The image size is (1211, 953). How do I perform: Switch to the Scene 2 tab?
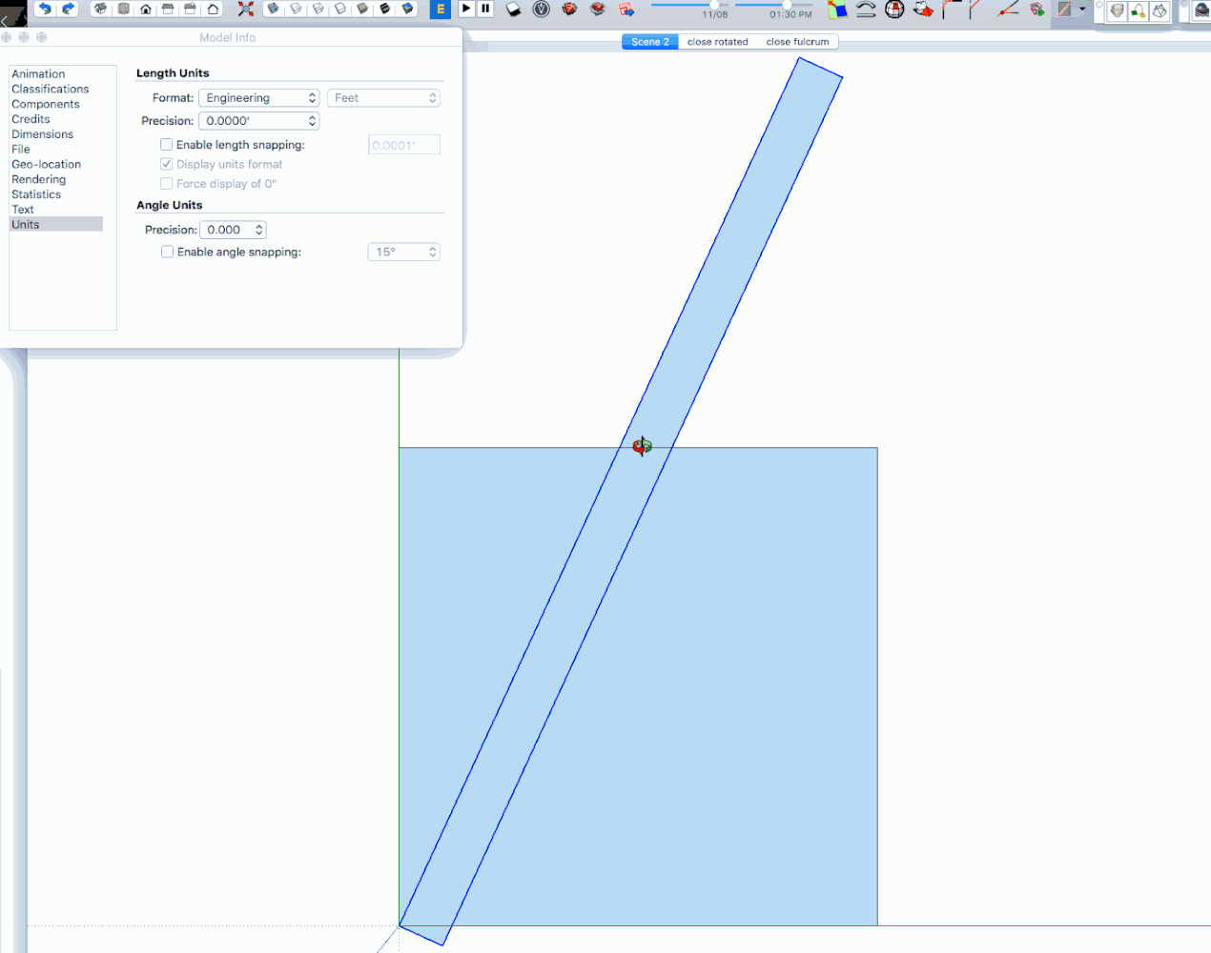[x=649, y=41]
